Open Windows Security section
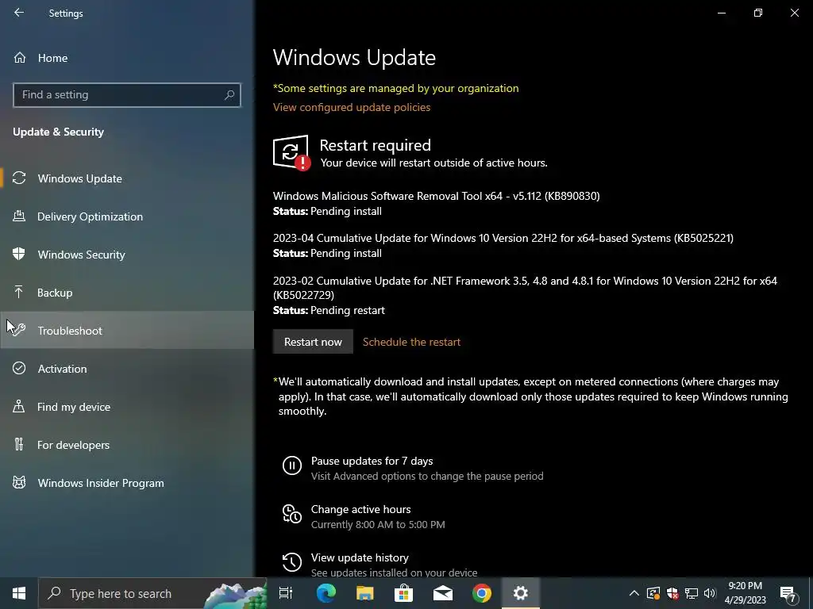 127,255
